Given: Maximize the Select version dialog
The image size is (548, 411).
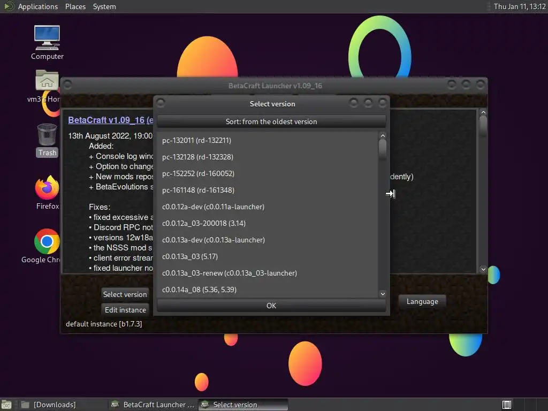Looking at the screenshot, I should [x=368, y=103].
